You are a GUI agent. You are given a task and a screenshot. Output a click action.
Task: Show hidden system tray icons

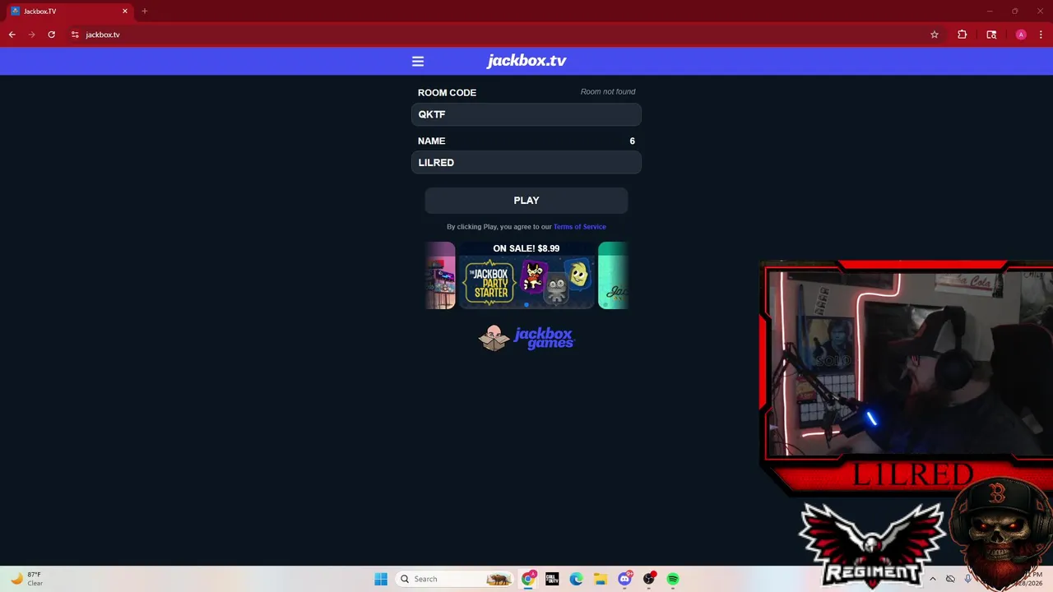click(932, 579)
